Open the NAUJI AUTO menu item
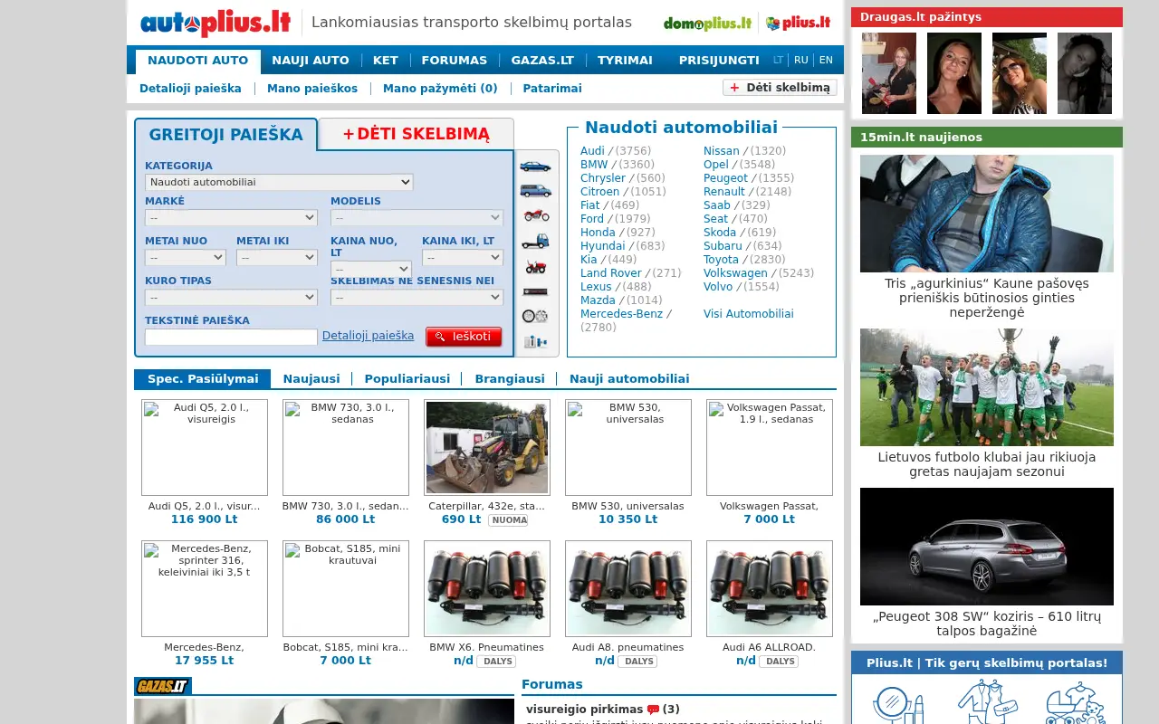Image resolution: width=1159 pixels, height=724 pixels. pos(311,61)
